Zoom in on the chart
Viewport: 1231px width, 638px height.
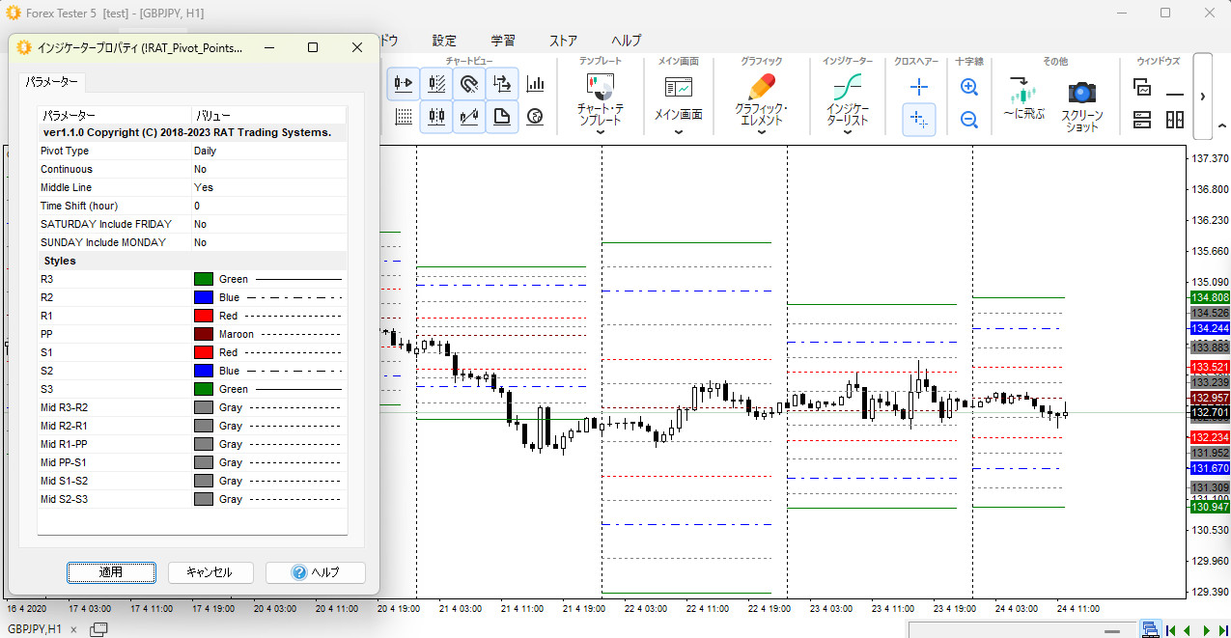(969, 87)
